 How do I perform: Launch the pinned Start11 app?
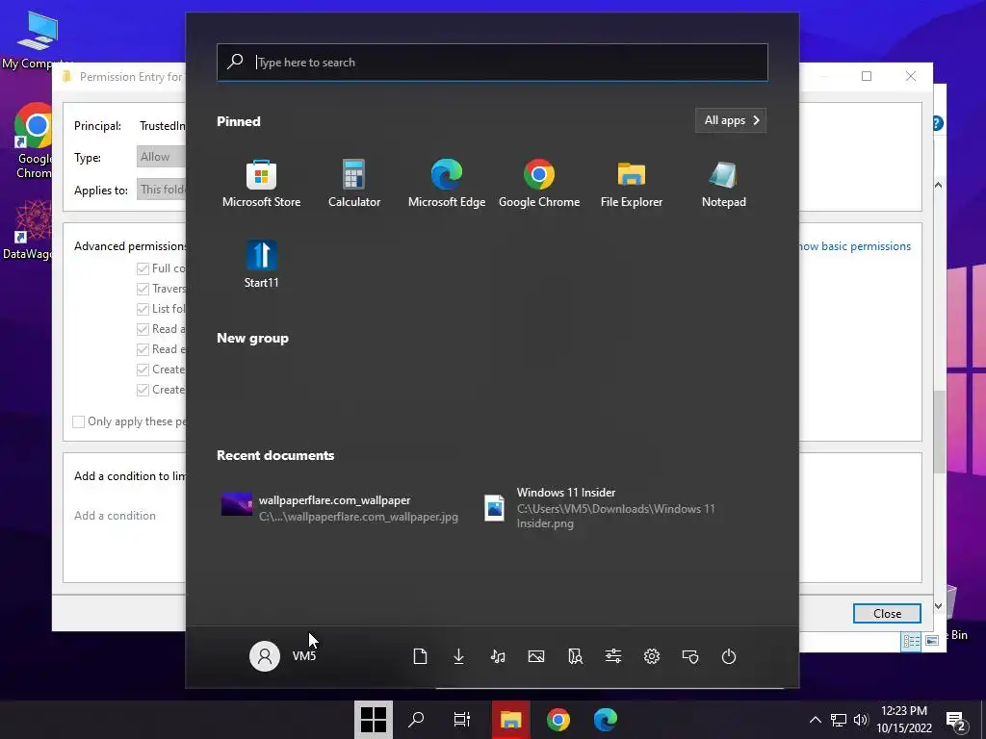261,264
